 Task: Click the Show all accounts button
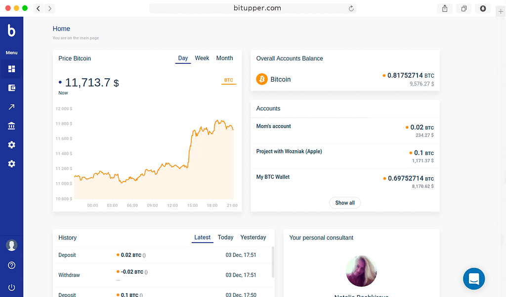pyautogui.click(x=345, y=202)
